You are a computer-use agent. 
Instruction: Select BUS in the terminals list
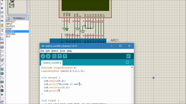(x=17, y=36)
